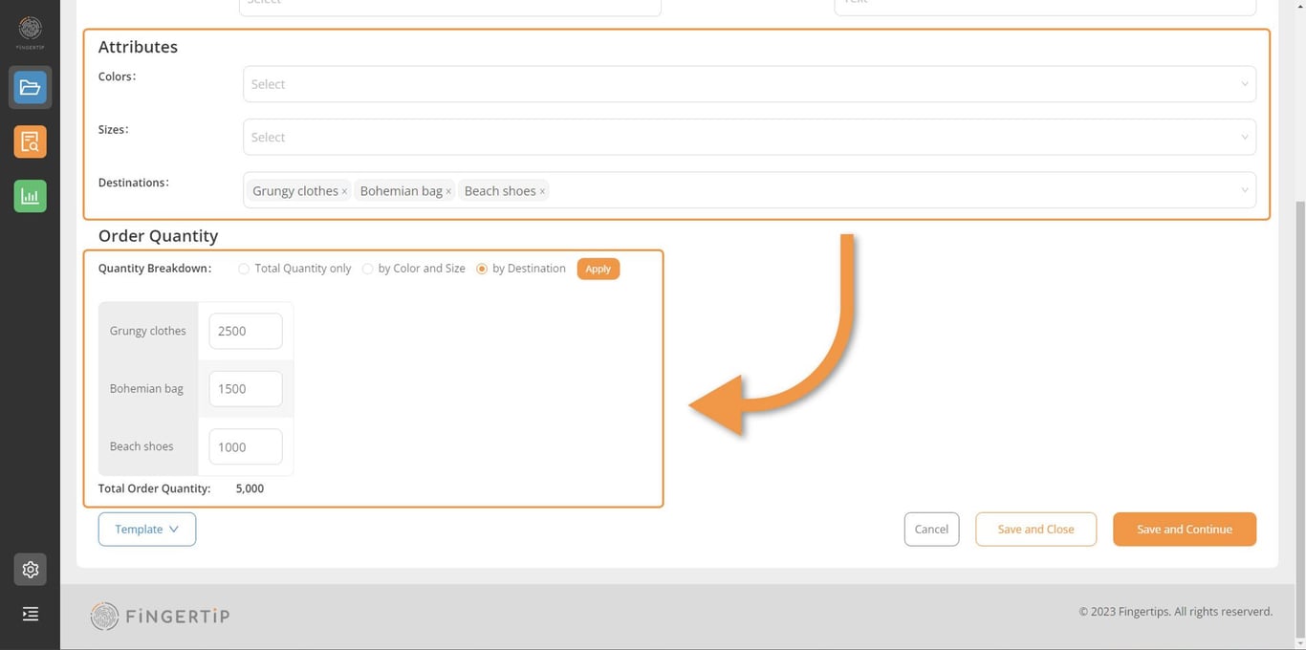The height and width of the screenshot is (650, 1306).
Task: Click the Beach shoes tag text
Action: click(500, 191)
